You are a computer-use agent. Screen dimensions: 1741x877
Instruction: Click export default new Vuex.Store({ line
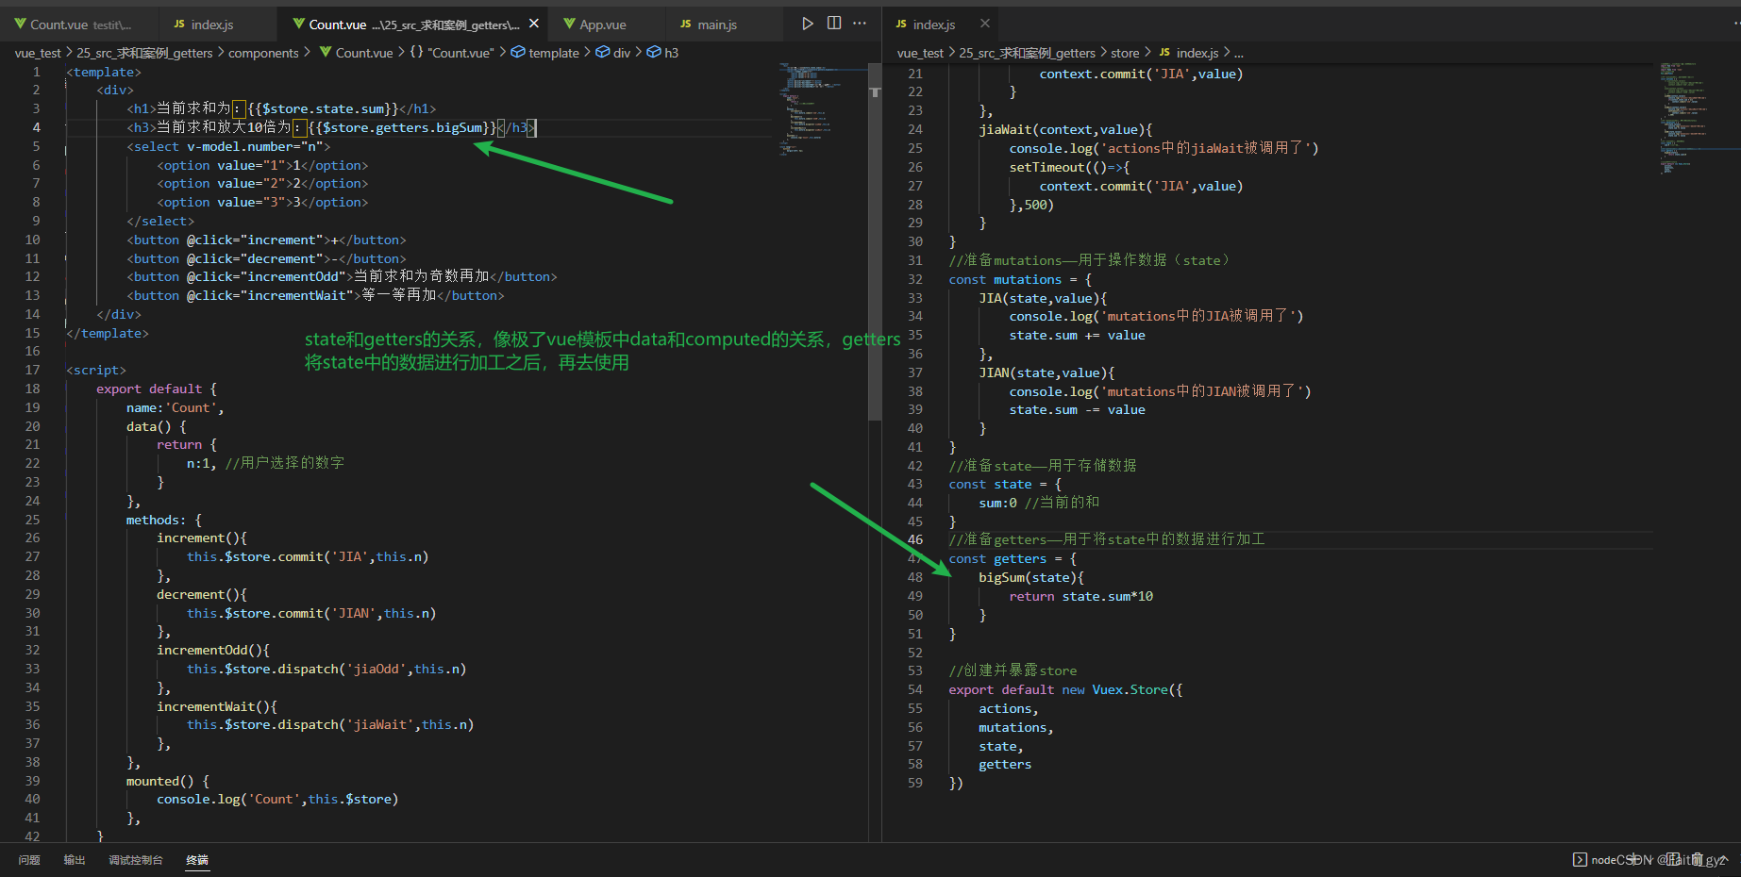pos(1066,689)
